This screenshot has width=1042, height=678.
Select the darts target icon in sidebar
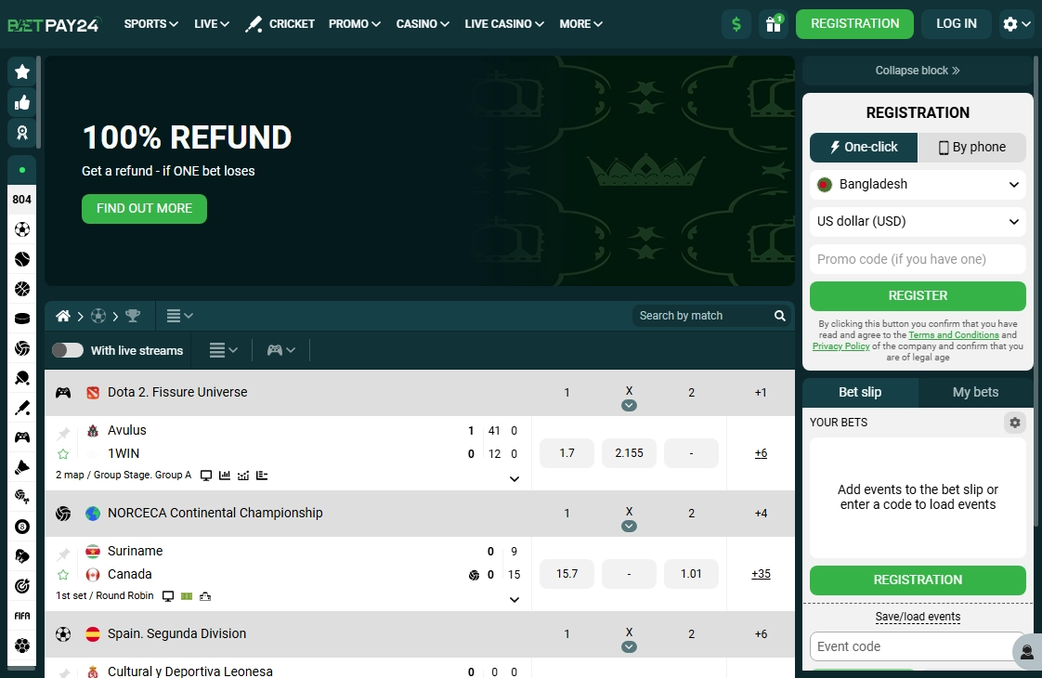22,586
